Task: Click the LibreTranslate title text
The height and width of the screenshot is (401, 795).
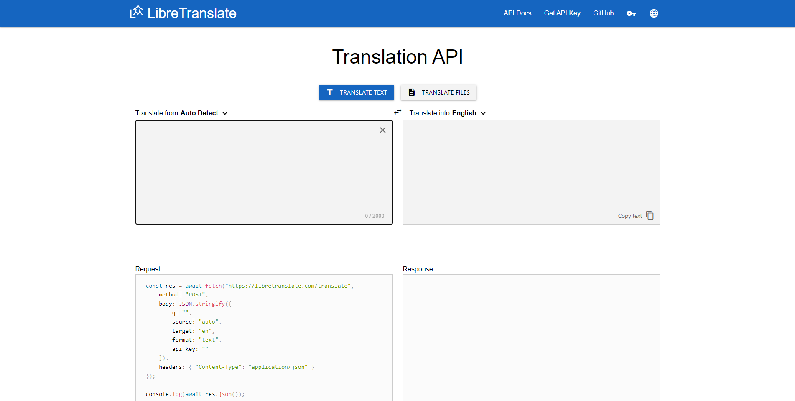Action: click(x=192, y=13)
